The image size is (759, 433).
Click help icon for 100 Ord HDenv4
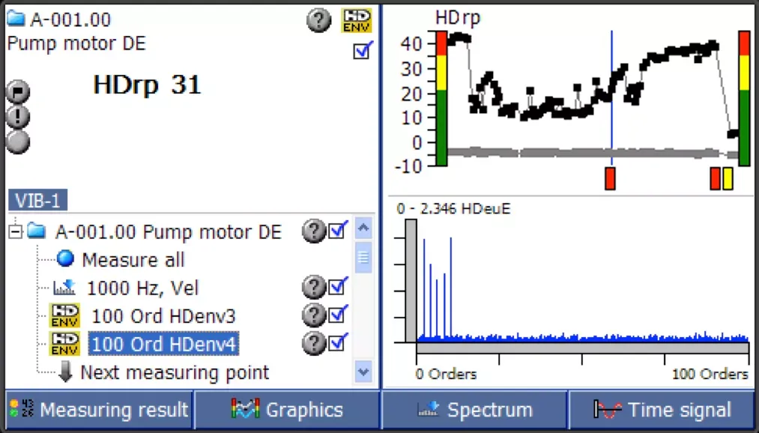coord(314,343)
